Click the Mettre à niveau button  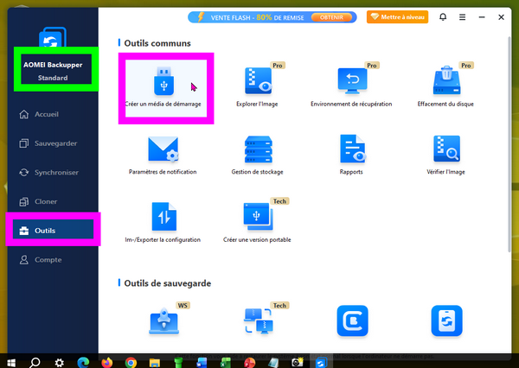pyautogui.click(x=398, y=16)
